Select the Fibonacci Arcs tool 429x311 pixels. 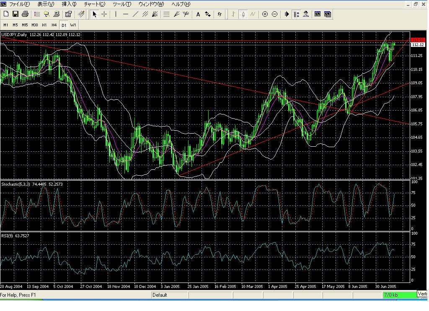(186, 14)
